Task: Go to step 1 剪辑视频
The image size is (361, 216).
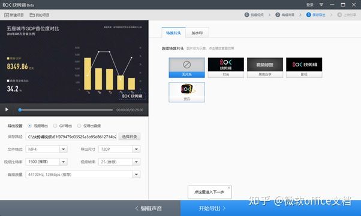Action: click(x=254, y=15)
